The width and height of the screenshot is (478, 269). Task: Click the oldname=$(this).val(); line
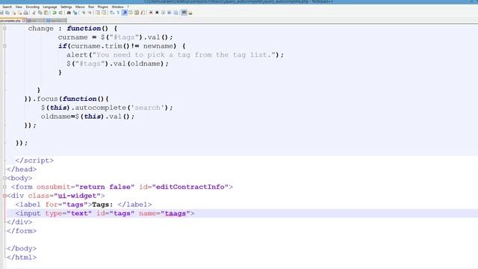(87, 117)
